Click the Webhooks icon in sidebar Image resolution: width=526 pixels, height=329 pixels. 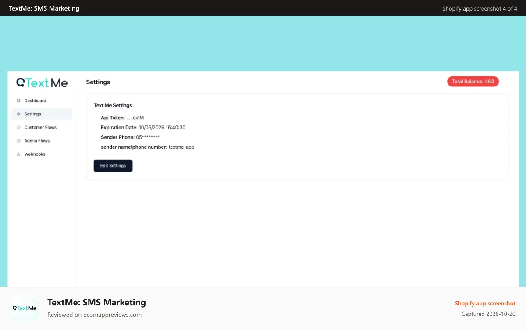click(18, 154)
